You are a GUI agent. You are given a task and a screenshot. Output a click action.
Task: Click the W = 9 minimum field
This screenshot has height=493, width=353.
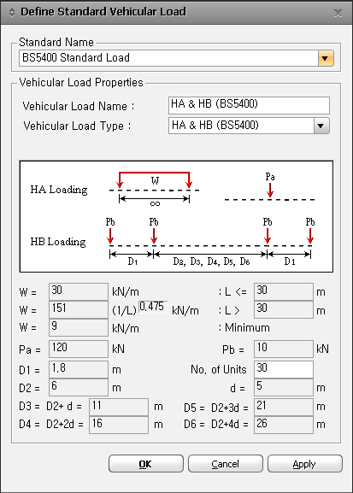(x=79, y=327)
